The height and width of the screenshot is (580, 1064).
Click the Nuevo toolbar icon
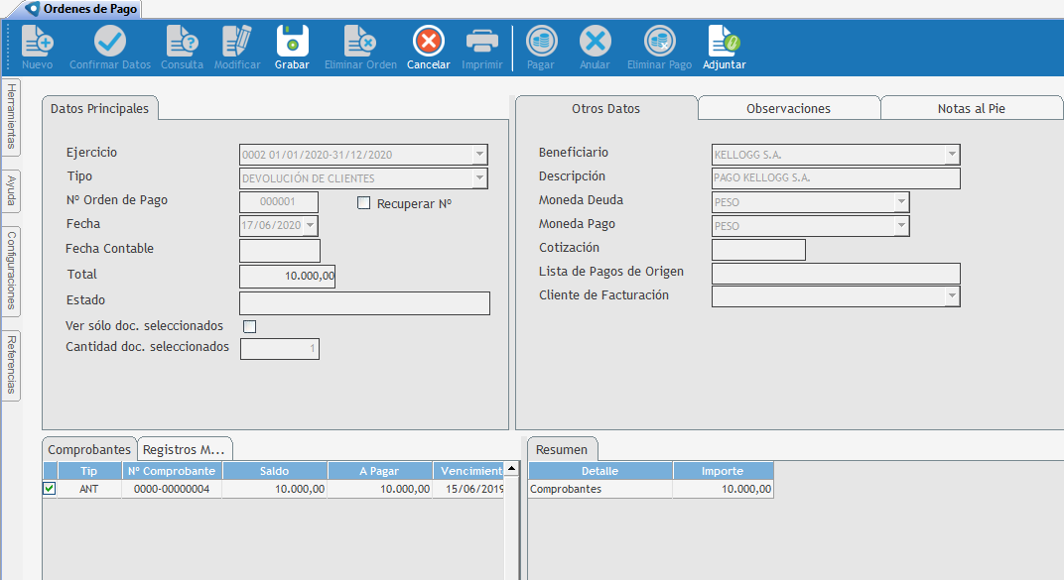tap(38, 42)
